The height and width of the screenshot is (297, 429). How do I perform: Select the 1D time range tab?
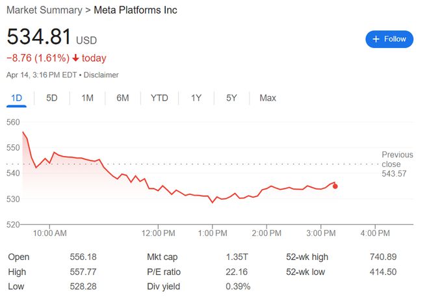tap(16, 98)
